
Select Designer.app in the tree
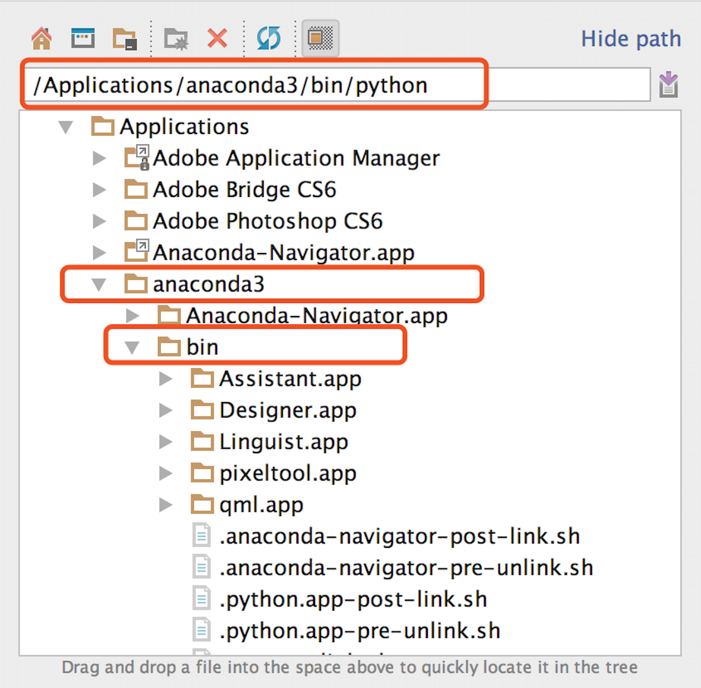point(287,410)
